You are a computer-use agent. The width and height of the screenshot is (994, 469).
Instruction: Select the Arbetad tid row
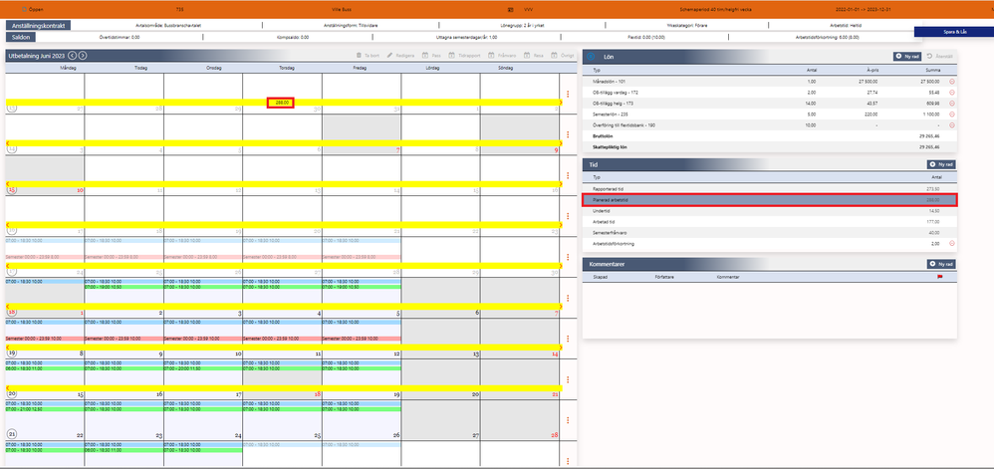coord(770,222)
